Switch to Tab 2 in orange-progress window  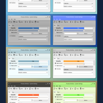[x=58, y=58]
